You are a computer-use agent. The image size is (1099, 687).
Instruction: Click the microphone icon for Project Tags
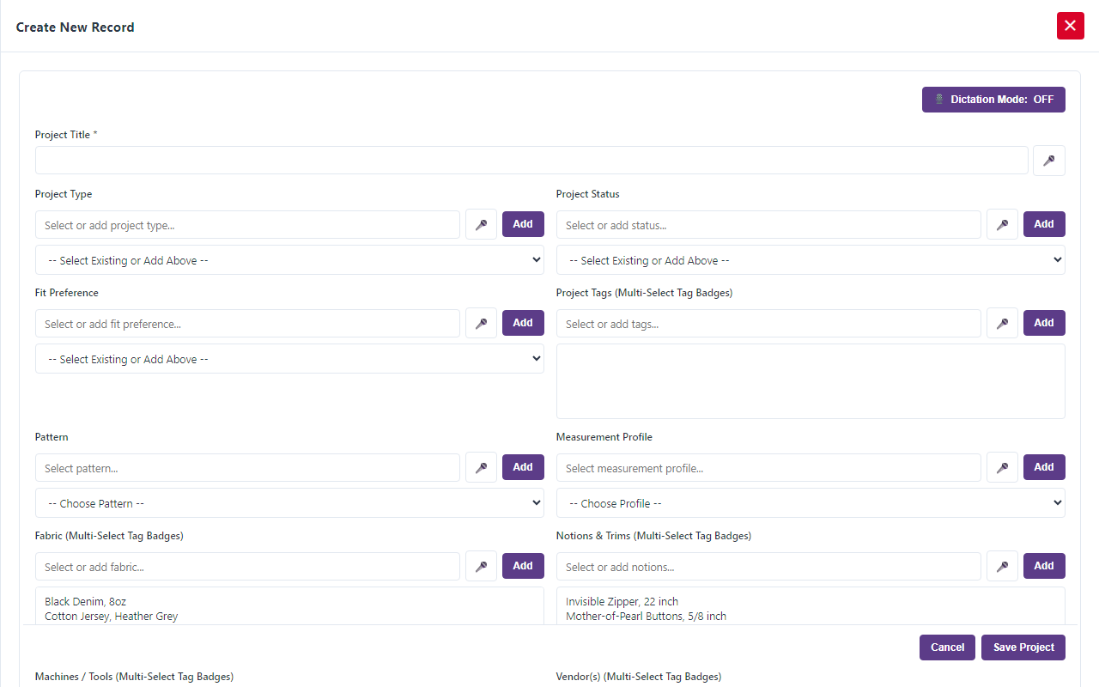(1002, 323)
